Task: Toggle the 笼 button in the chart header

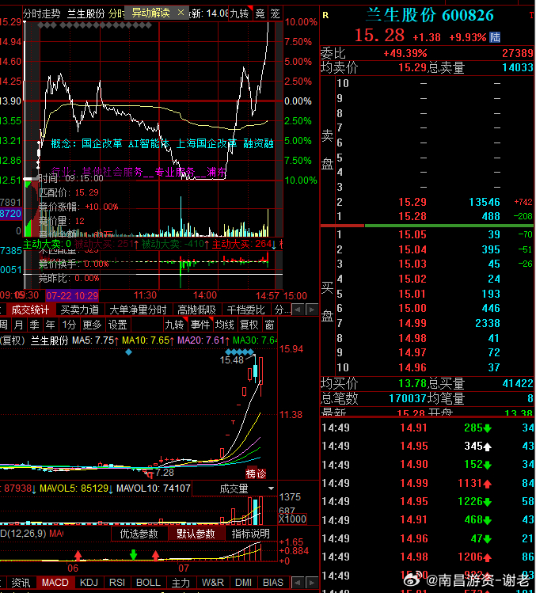Action: pyautogui.click(x=275, y=13)
